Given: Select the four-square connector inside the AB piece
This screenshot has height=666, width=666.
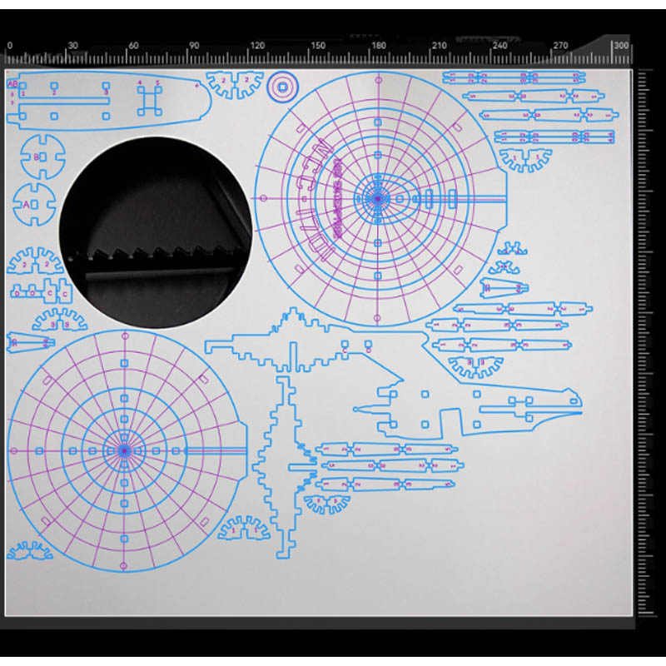Looking at the screenshot, I should 150,101.
